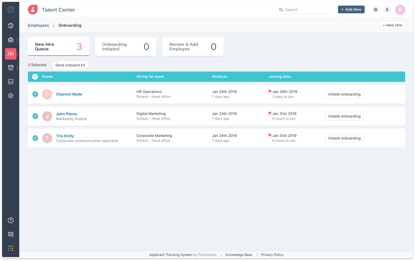Click the red flag on John Plenis's joining date
Viewport: 415px width, 261px height.
coord(270,114)
